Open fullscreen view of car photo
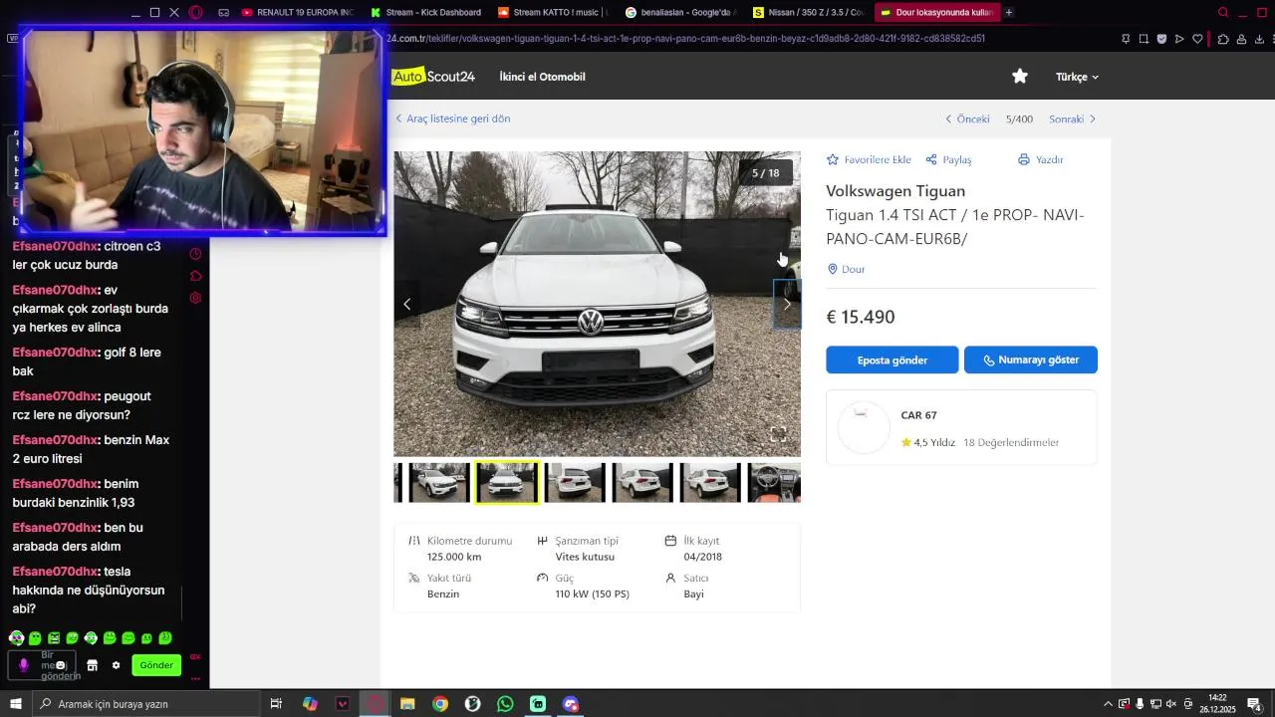This screenshot has width=1275, height=717. tap(778, 434)
